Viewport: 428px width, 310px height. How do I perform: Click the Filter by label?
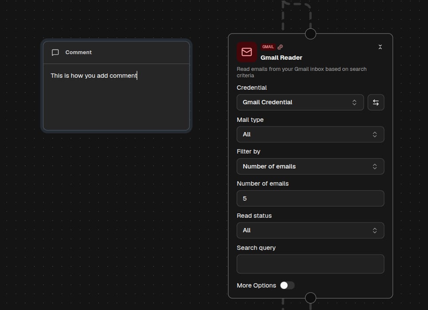coord(249,151)
